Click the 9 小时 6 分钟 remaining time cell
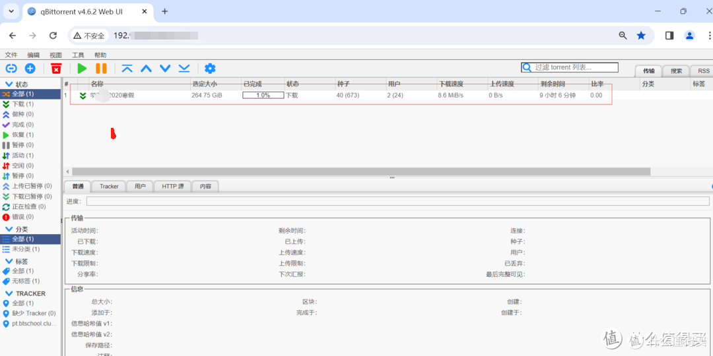 [557, 96]
